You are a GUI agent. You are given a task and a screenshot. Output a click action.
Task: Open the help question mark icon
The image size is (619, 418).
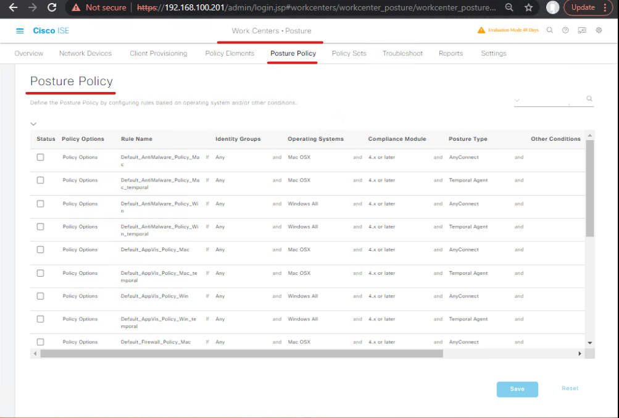pos(565,30)
